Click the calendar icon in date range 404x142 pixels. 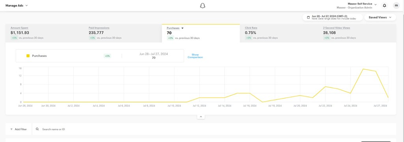pos(308,17)
